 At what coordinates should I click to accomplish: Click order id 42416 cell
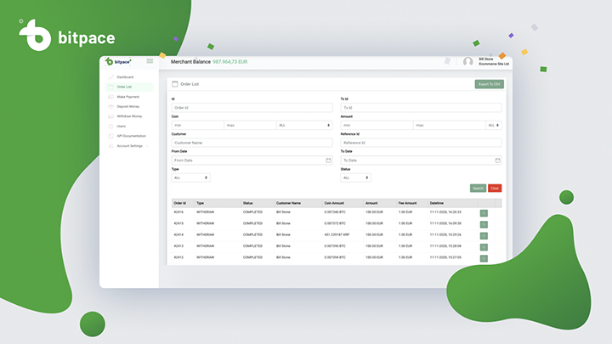[x=178, y=212]
